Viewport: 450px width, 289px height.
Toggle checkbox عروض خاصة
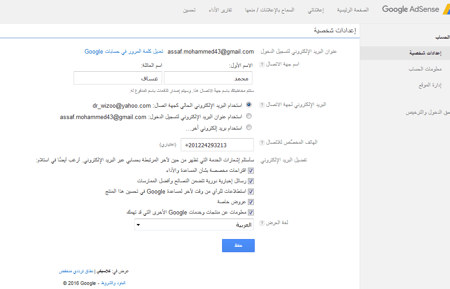click(x=251, y=202)
